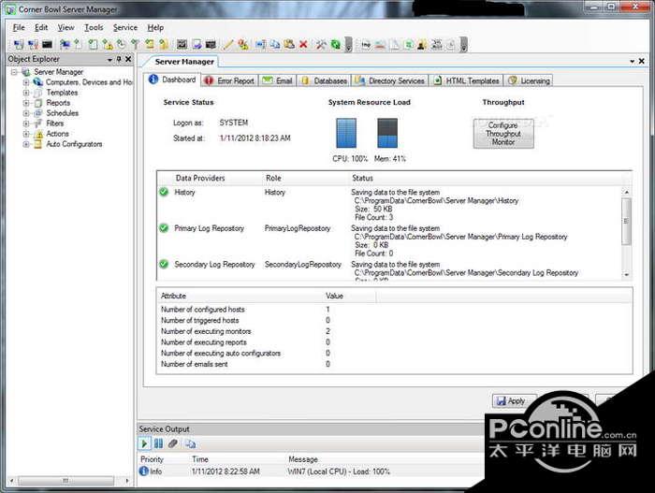Expand the Actions tree node
Viewport: 655px width, 493px height.
pos(26,134)
